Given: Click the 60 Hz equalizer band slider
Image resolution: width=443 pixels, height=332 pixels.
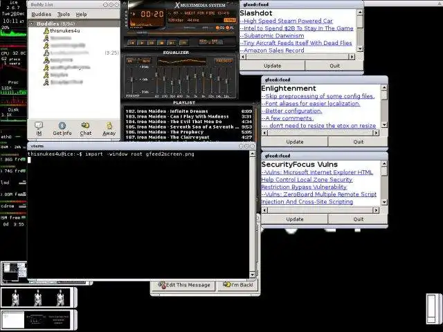Looking at the screenshot, I should coord(156,80).
